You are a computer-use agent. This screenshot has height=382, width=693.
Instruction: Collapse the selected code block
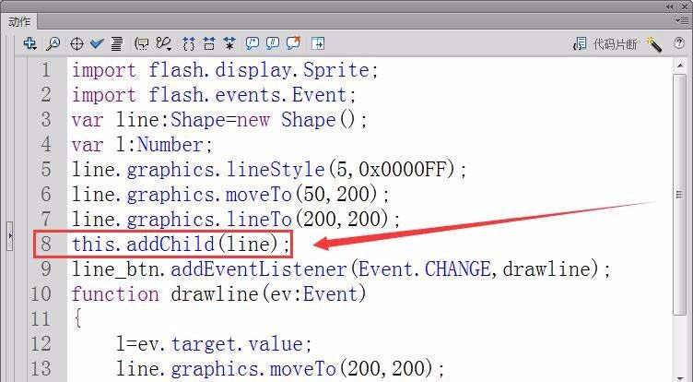point(209,43)
